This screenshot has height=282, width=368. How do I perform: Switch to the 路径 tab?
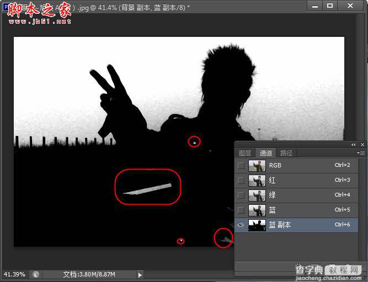[x=286, y=153]
